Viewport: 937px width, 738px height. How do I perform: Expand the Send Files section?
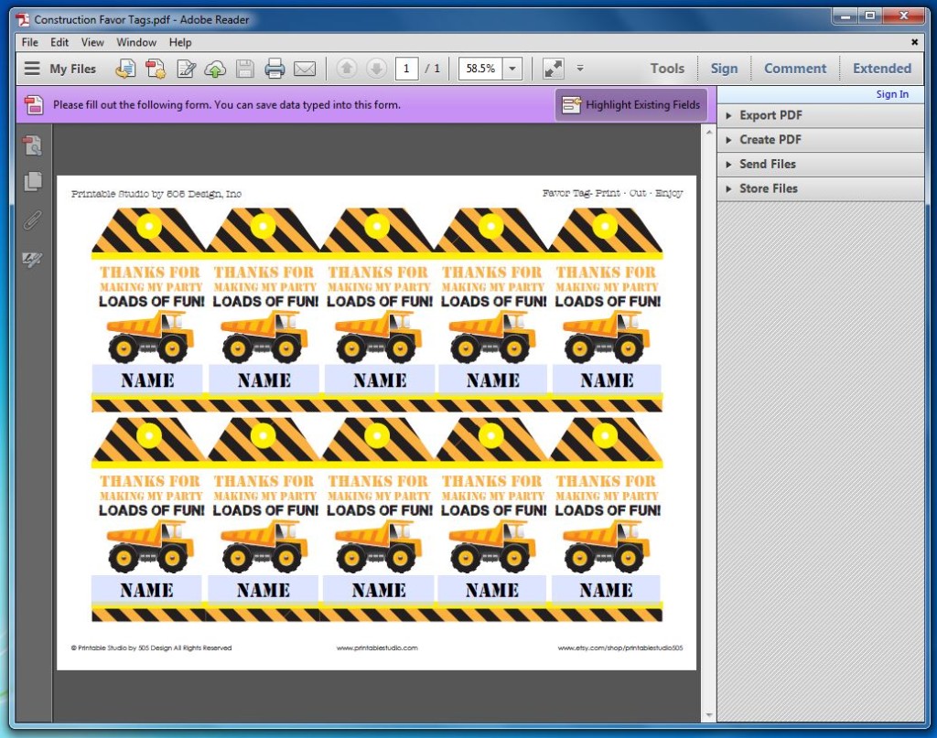[767, 164]
